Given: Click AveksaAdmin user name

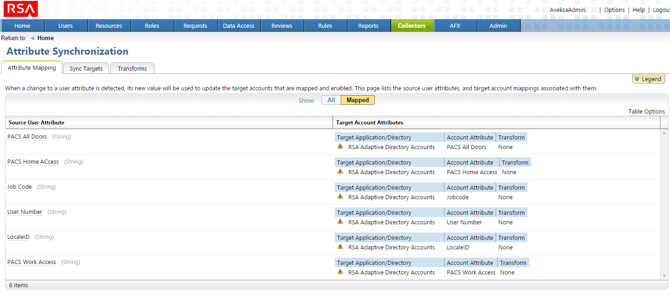Looking at the screenshot, I should point(568,10).
